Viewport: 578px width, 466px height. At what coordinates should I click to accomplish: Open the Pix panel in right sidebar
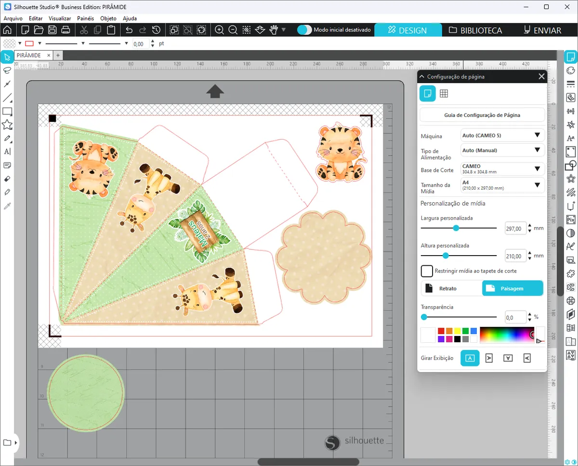point(571,220)
